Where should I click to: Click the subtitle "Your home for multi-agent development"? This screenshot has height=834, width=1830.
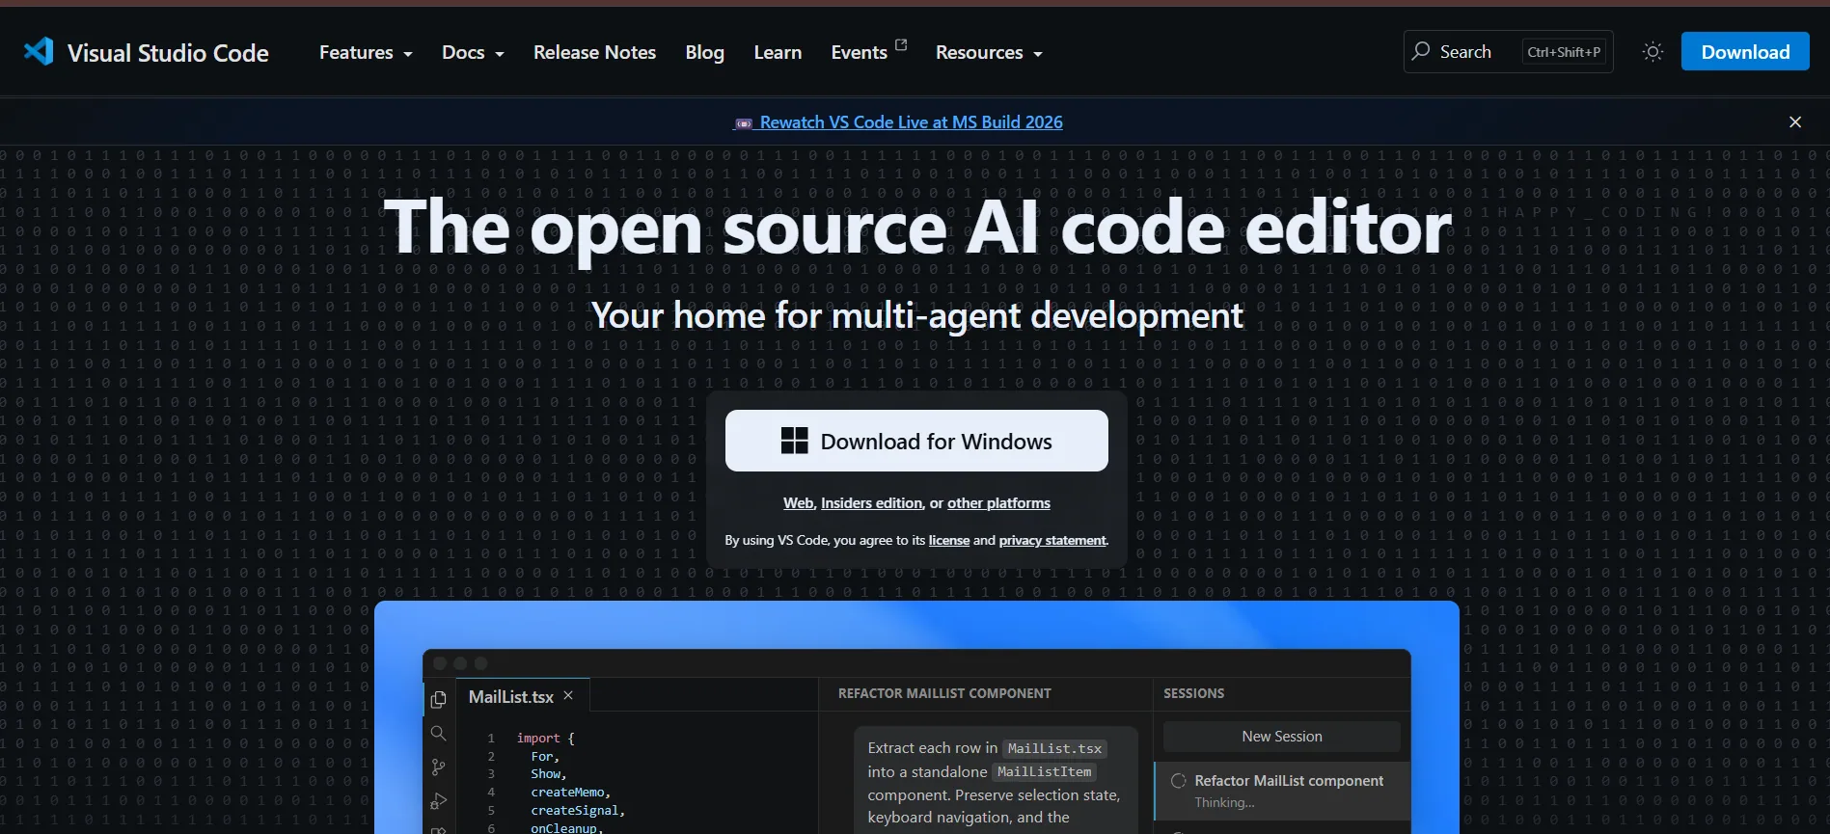tap(916, 315)
